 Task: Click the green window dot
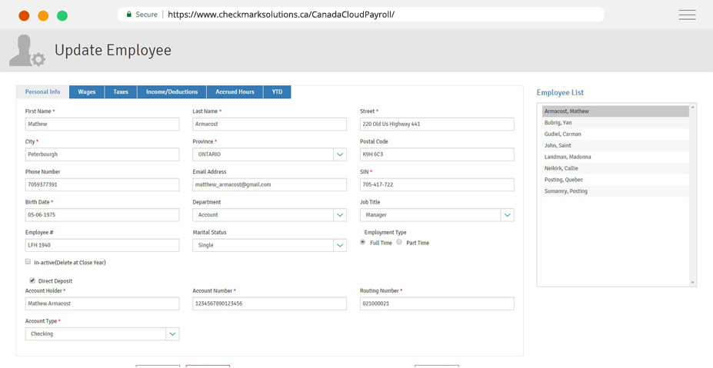pyautogui.click(x=62, y=15)
